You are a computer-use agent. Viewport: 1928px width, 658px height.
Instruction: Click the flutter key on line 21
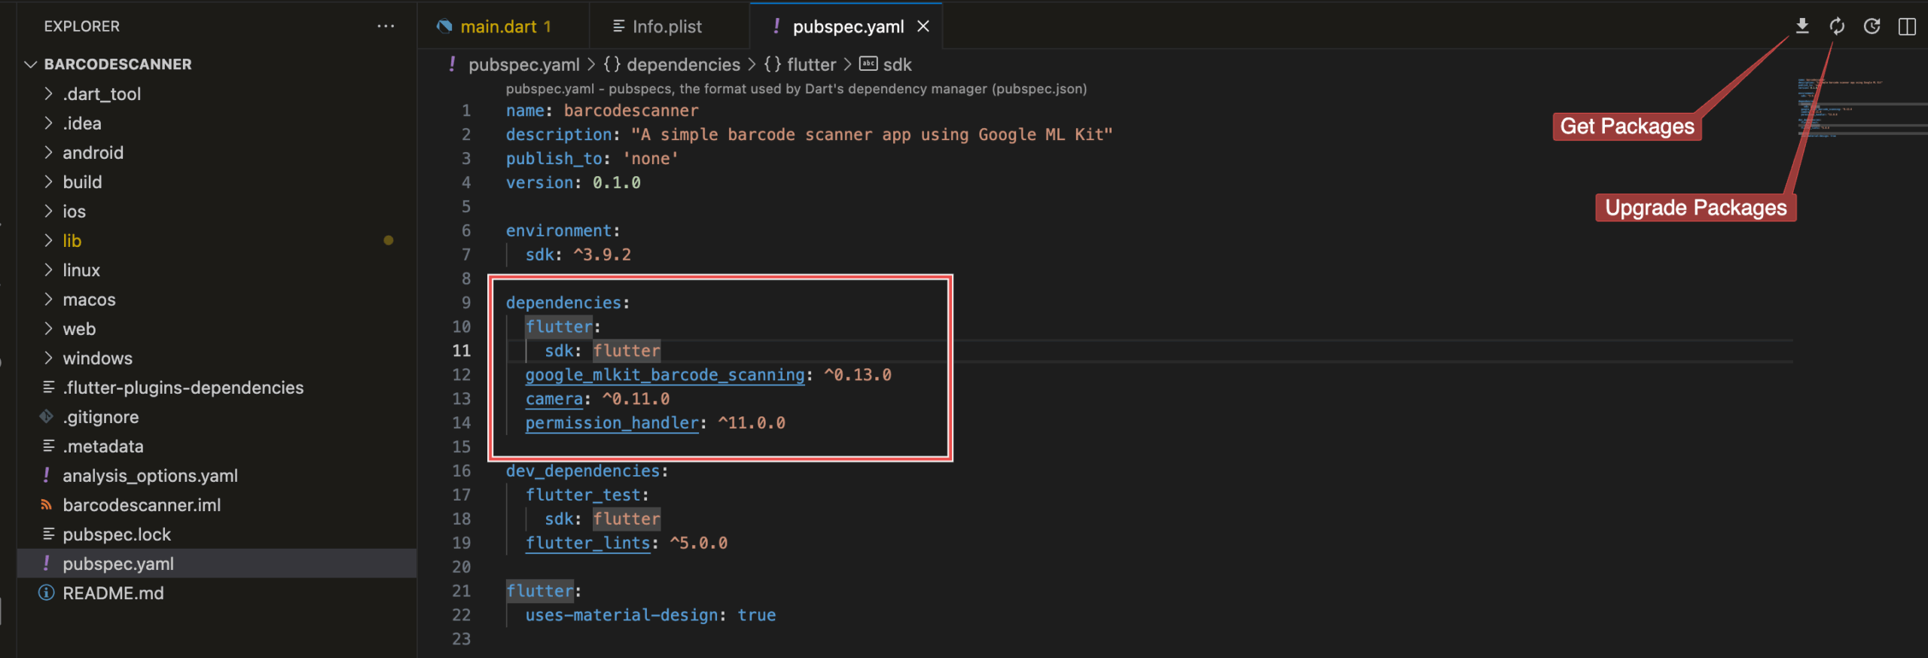[539, 591]
